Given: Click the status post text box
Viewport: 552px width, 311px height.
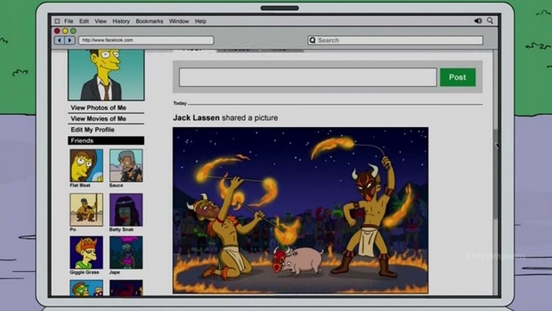Looking at the screenshot, I should coord(308,77).
